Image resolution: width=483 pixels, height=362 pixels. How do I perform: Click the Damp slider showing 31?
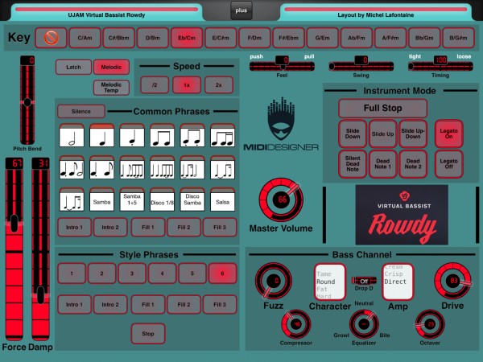(x=41, y=249)
